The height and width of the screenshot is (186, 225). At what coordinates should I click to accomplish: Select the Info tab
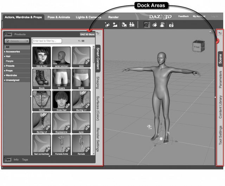coord(16,159)
